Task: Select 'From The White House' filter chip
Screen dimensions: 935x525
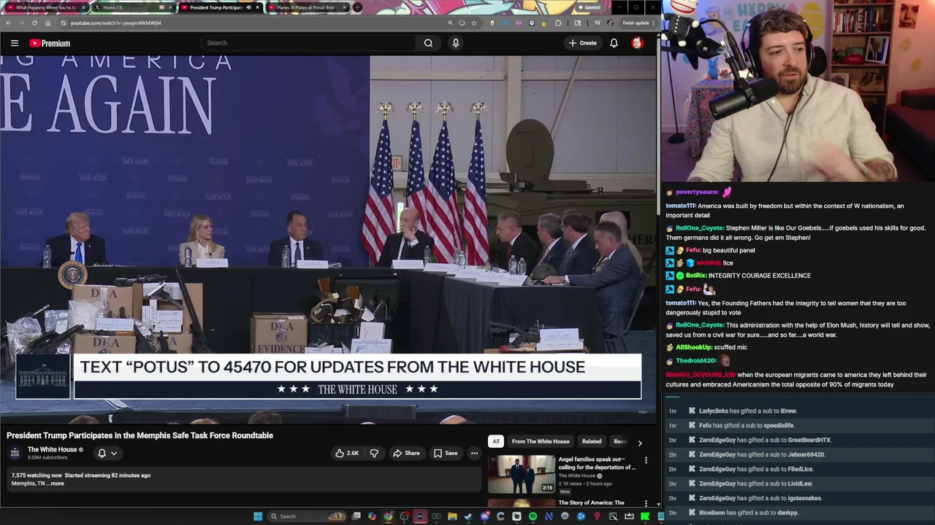Action: 541,441
